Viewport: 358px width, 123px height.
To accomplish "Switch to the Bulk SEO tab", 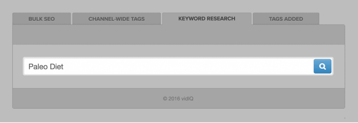I will click(42, 19).
